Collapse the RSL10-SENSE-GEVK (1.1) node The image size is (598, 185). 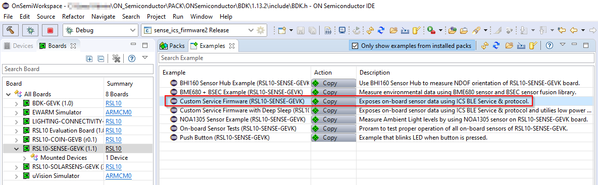pyautogui.click(x=16, y=149)
